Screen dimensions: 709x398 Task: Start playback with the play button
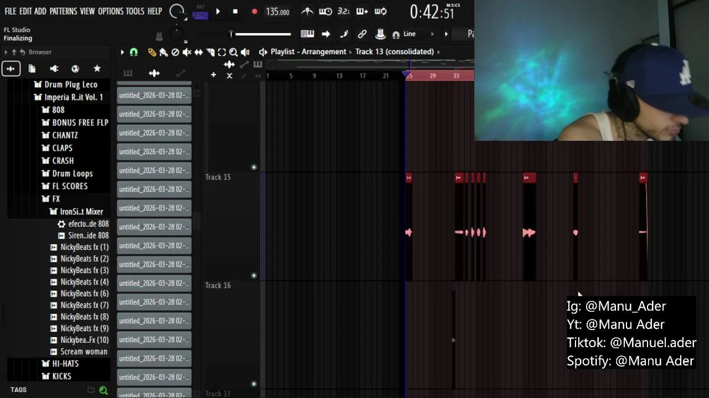tap(218, 12)
